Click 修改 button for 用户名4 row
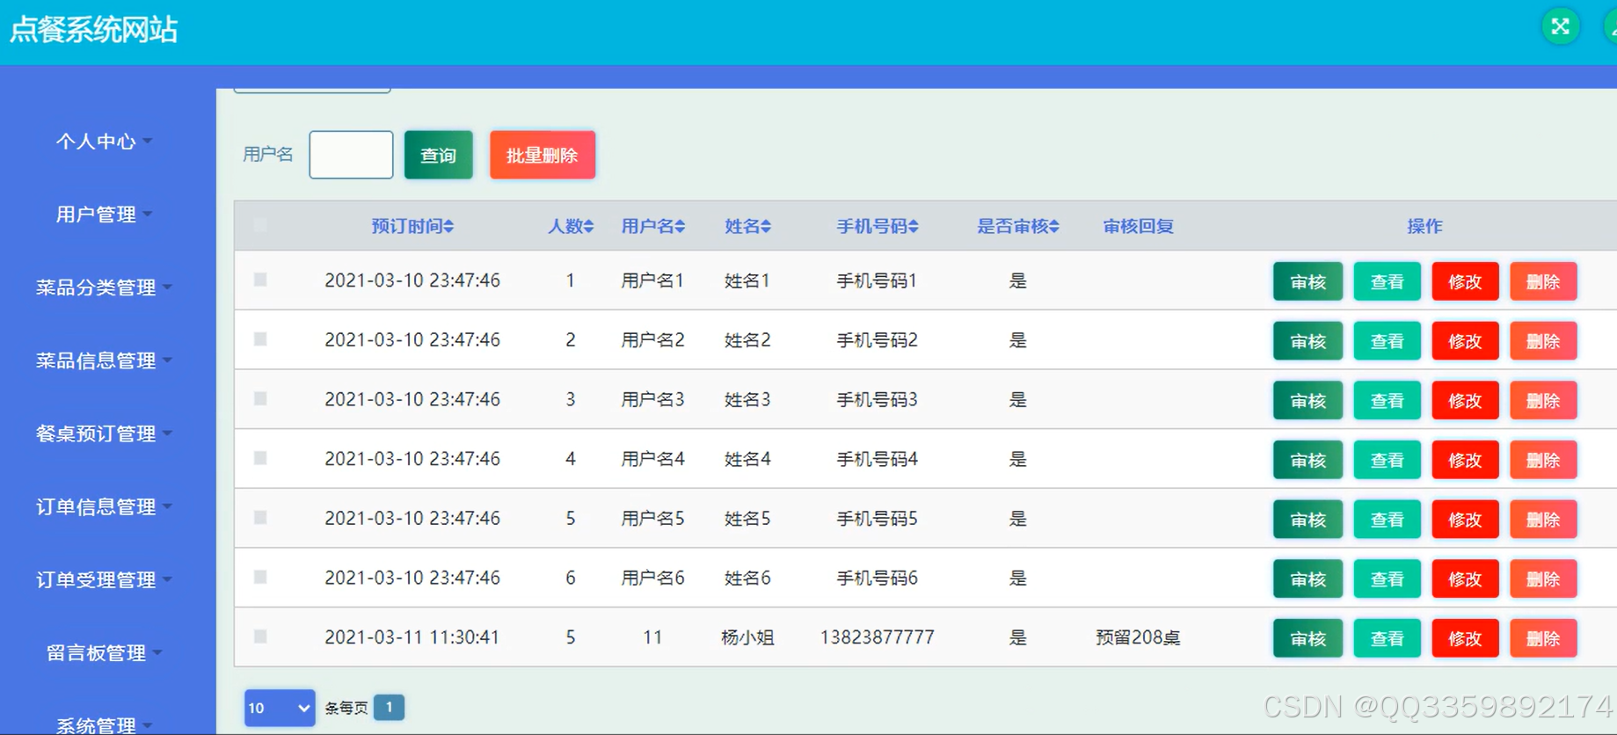 click(1465, 460)
